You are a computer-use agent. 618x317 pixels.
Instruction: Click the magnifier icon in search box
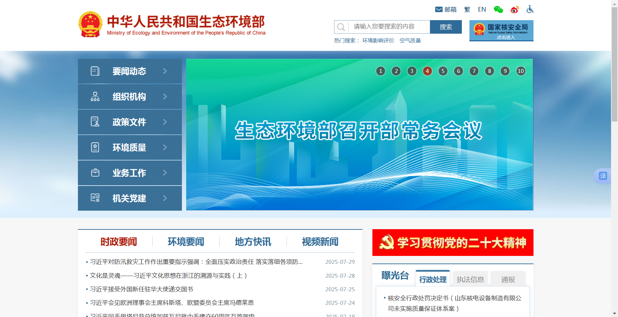(x=341, y=27)
